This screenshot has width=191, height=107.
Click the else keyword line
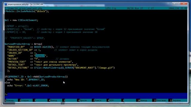coord(7,83)
